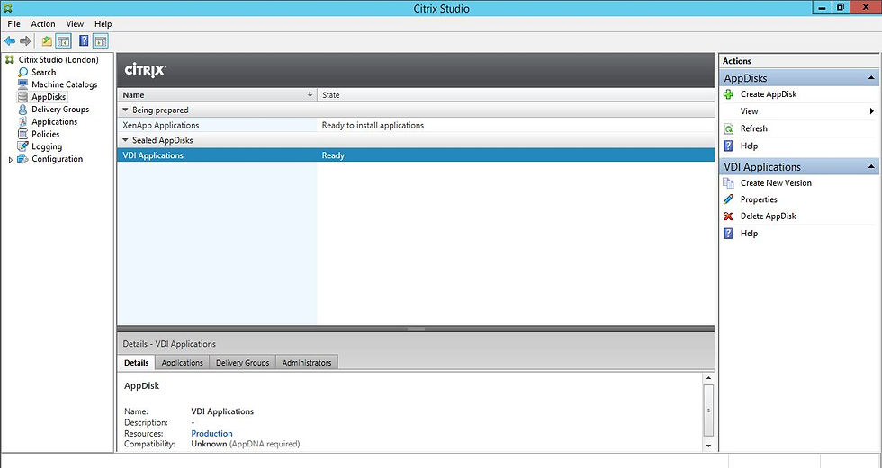882x468 pixels.
Task: Click Refresh action label
Action: pyautogui.click(x=754, y=128)
